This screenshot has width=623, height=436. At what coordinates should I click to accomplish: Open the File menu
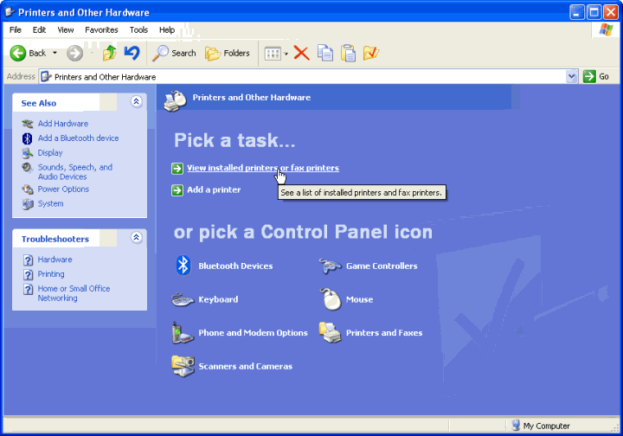[x=16, y=29]
